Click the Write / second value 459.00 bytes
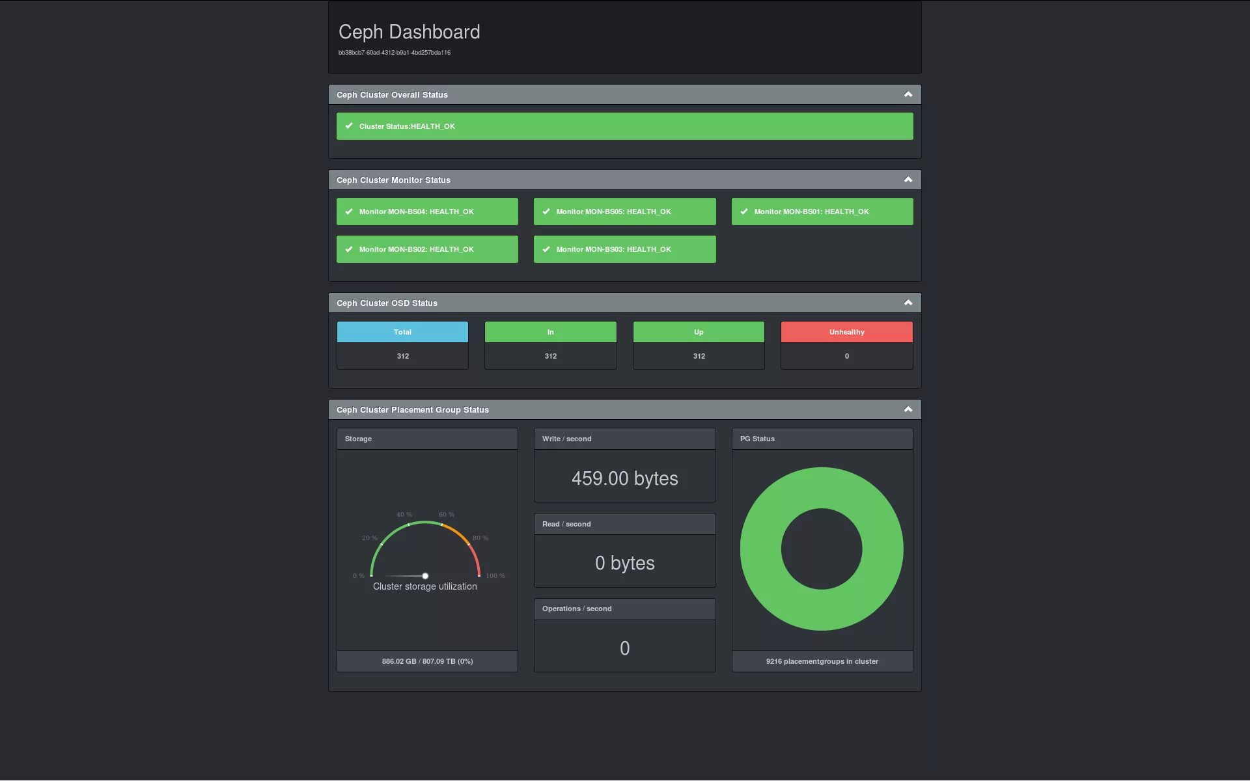The height and width of the screenshot is (781, 1250). 624,478
